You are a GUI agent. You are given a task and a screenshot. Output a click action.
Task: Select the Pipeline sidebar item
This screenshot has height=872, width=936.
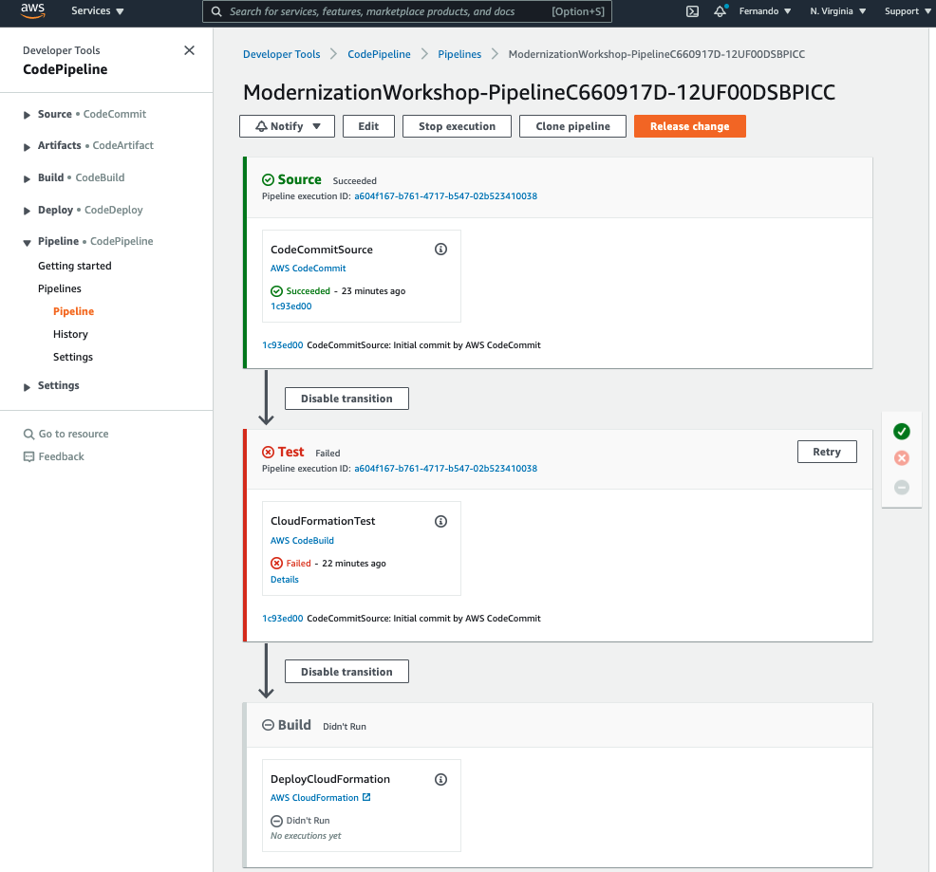pos(73,311)
